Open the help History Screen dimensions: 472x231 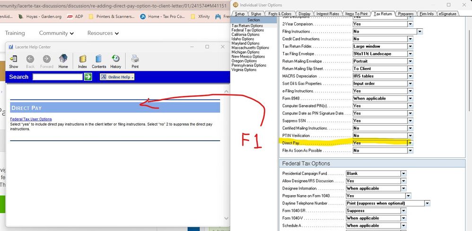click(x=116, y=61)
